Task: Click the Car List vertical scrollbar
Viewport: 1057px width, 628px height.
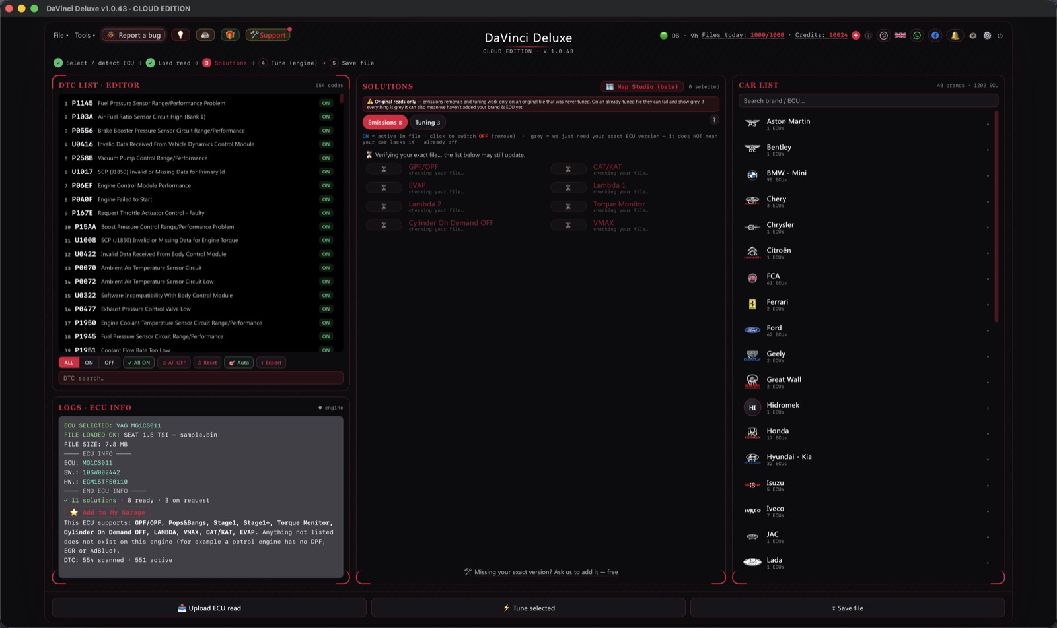Action: [996, 216]
